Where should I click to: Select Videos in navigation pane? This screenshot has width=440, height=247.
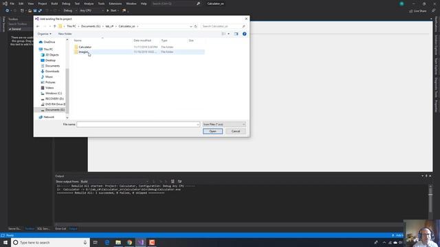49,88
